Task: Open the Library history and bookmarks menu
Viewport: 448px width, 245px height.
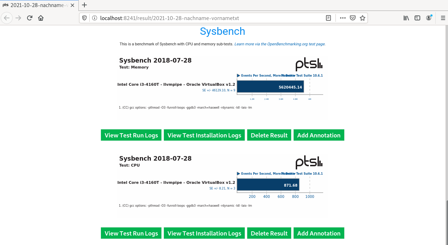Action: [406, 18]
